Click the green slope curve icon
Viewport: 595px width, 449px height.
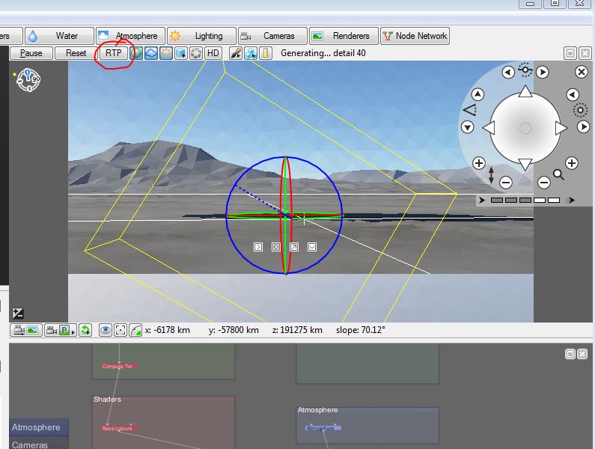tap(135, 330)
